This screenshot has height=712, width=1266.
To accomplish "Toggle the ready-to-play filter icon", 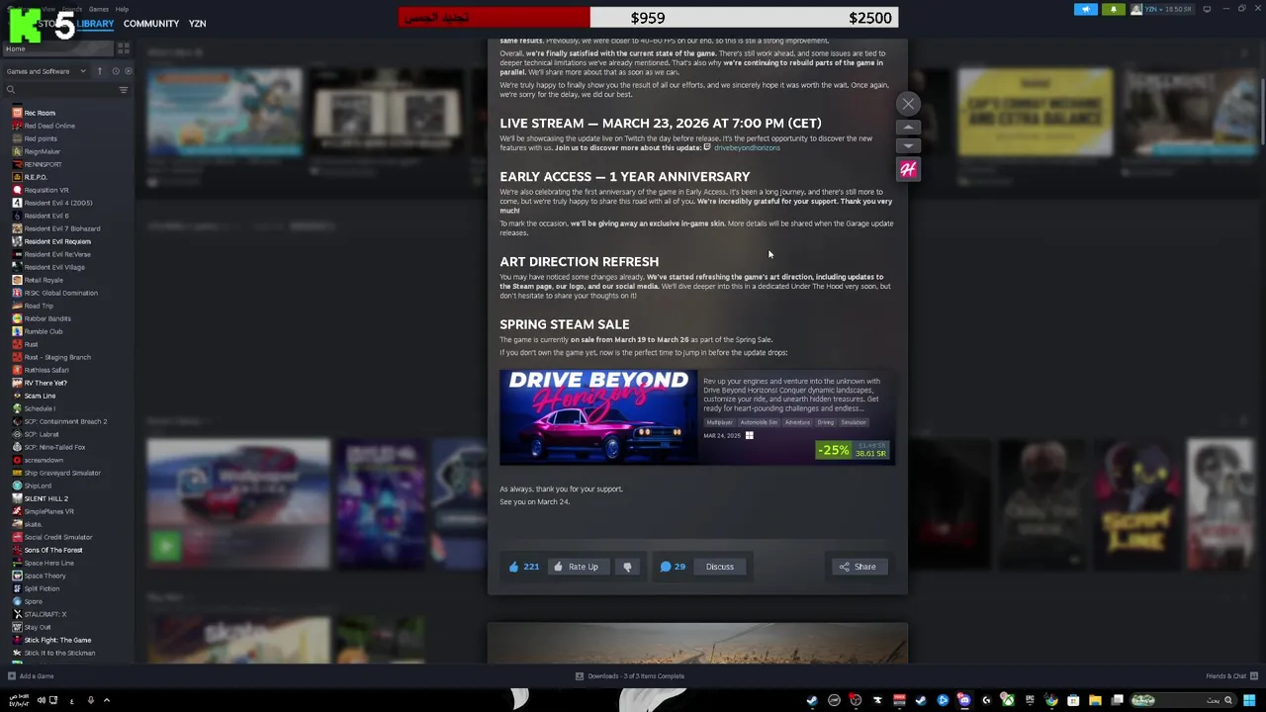I will 128,71.
